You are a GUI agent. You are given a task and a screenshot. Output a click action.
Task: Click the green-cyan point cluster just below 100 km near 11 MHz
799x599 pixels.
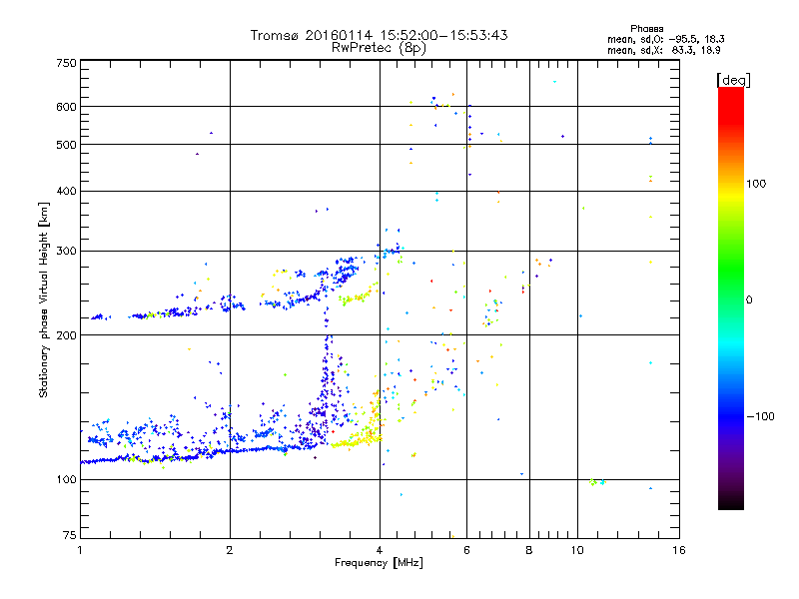(x=596, y=482)
